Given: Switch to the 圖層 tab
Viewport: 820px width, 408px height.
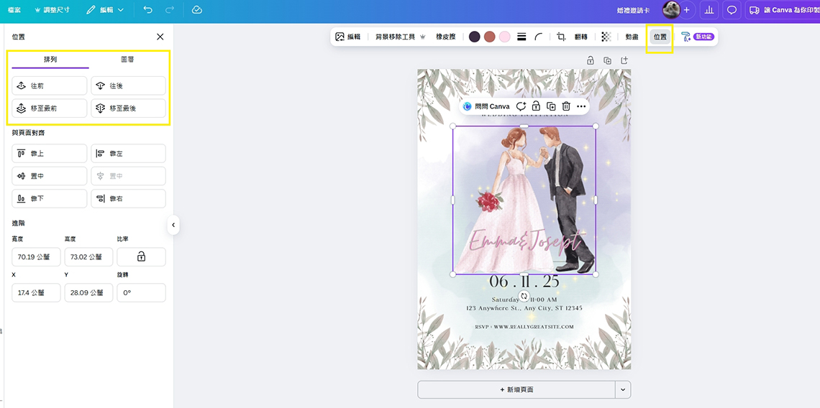Looking at the screenshot, I should pyautogui.click(x=127, y=59).
